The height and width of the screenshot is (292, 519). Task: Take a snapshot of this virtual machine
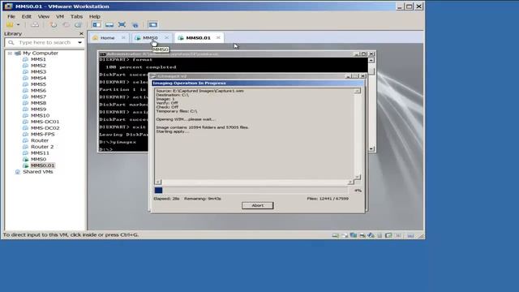(x=54, y=25)
